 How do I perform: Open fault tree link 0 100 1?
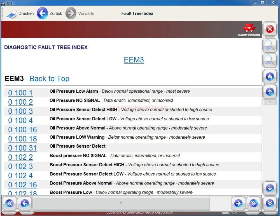tap(20, 93)
